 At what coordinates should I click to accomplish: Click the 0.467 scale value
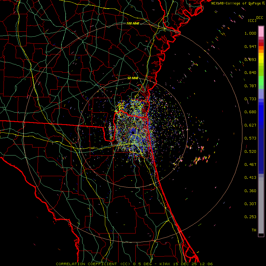pyautogui.click(x=250, y=165)
